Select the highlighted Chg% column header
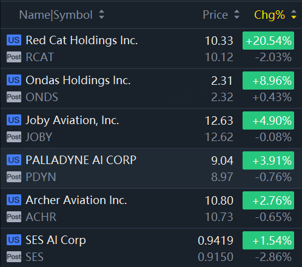The width and height of the screenshot is (302, 267). (269, 15)
